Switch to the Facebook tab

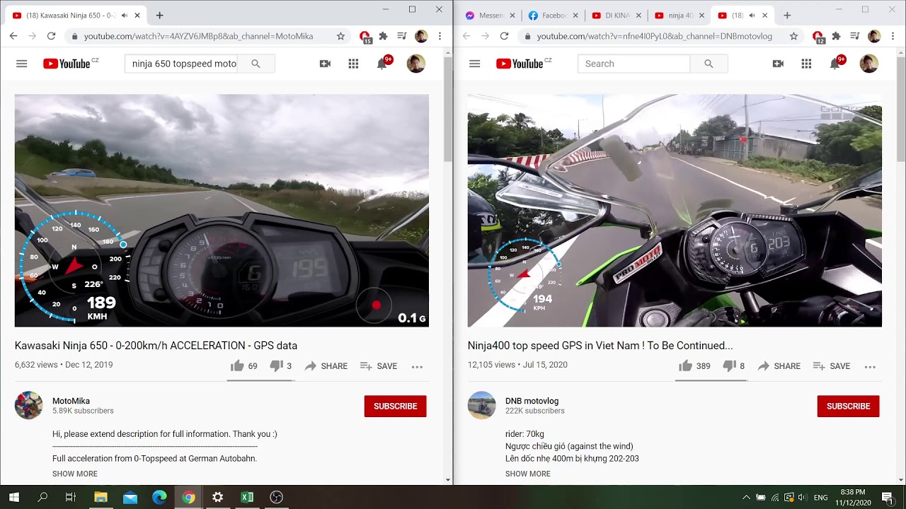coord(553,16)
